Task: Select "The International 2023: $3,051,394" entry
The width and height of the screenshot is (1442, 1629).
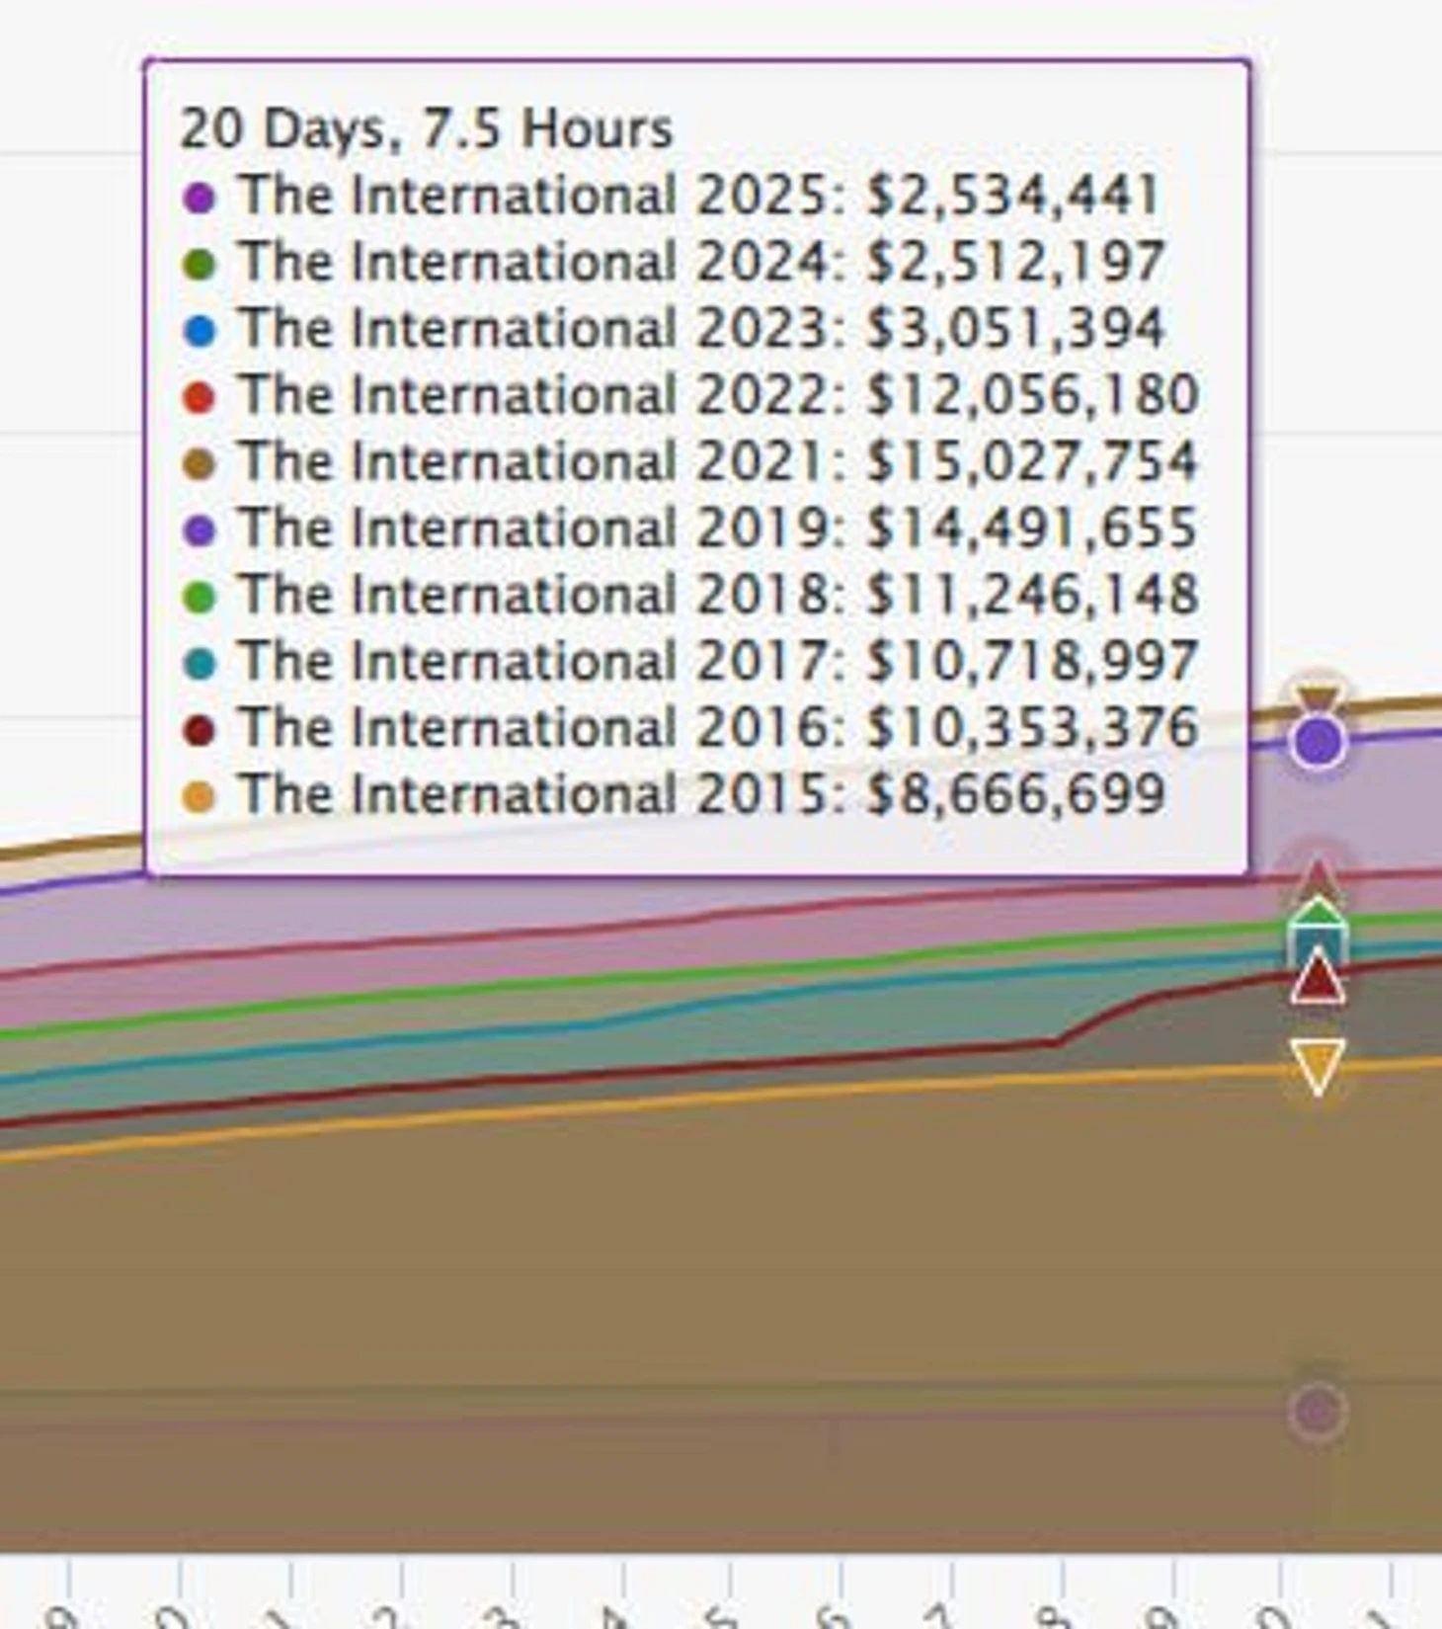Action: click(702, 328)
